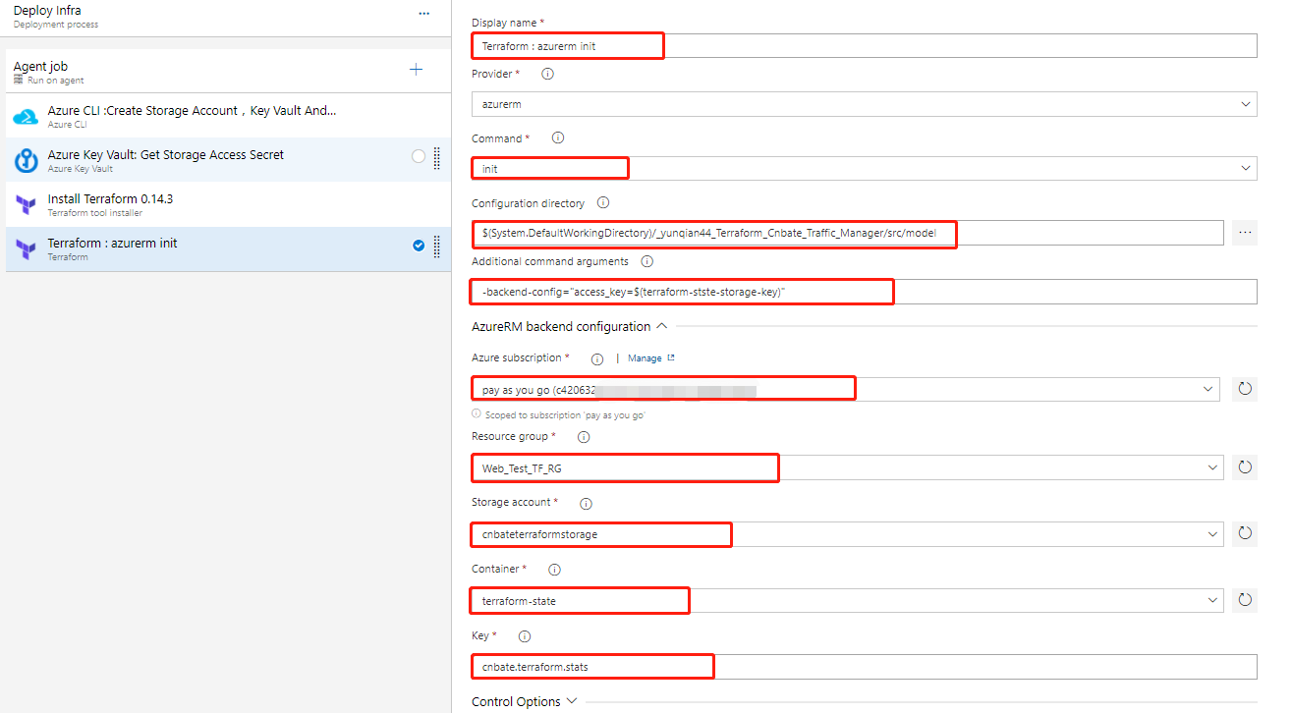Viewport: 1292px width, 713px height.
Task: Click the 'Run on agent' subtitle
Action: 56,81
